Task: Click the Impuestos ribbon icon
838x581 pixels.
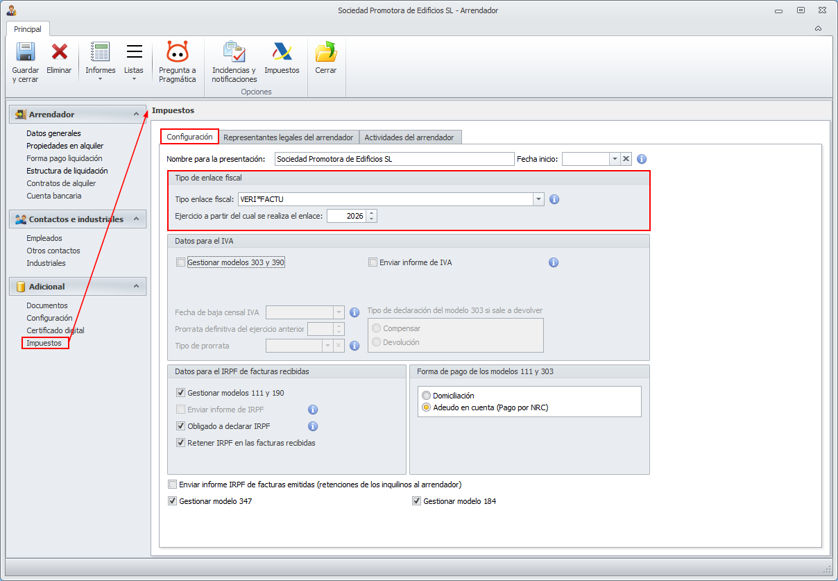Action: (x=282, y=52)
